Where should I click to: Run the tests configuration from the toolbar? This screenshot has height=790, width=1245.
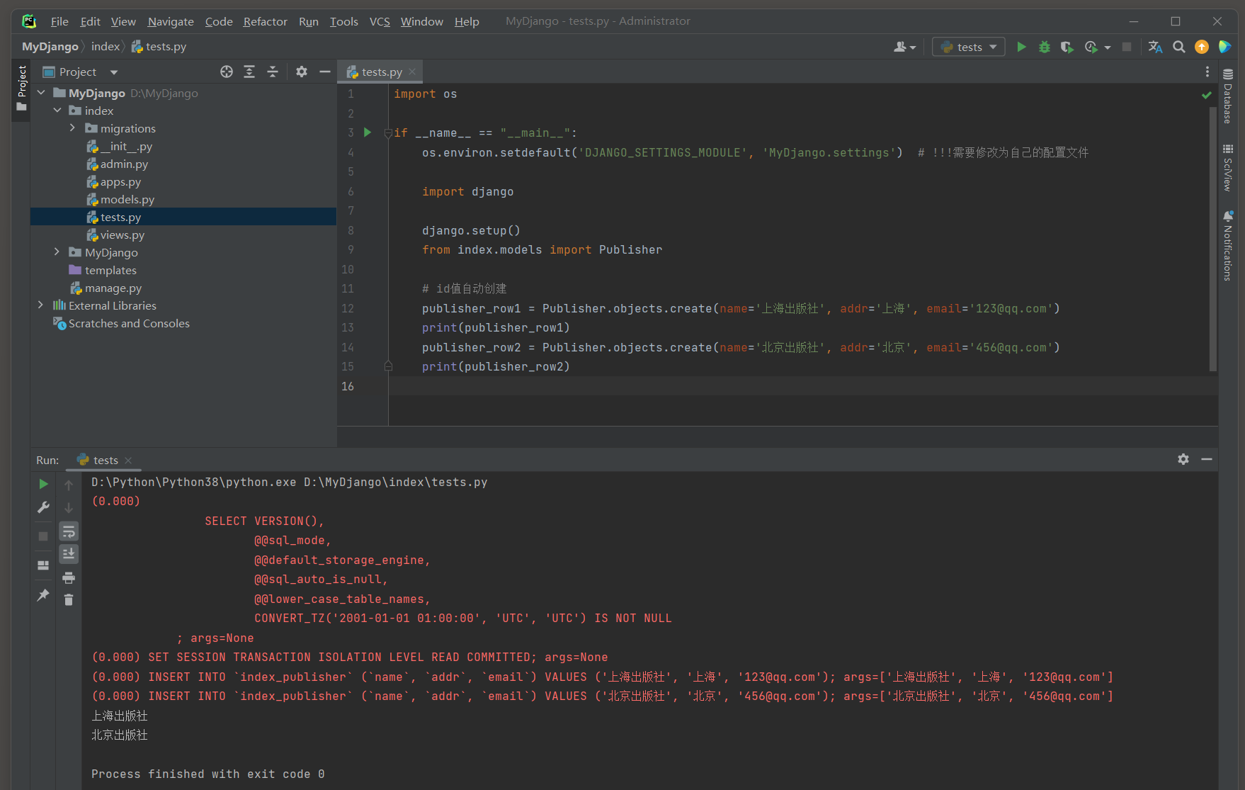1021,47
